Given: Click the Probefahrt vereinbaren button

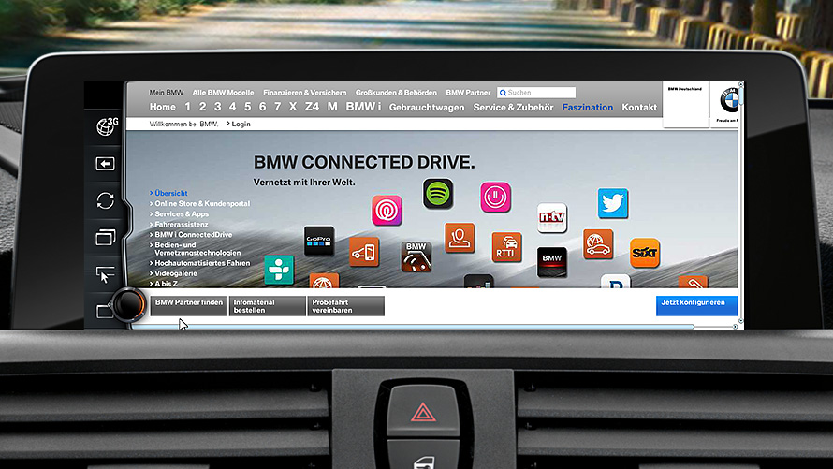Looking at the screenshot, I should [346, 306].
